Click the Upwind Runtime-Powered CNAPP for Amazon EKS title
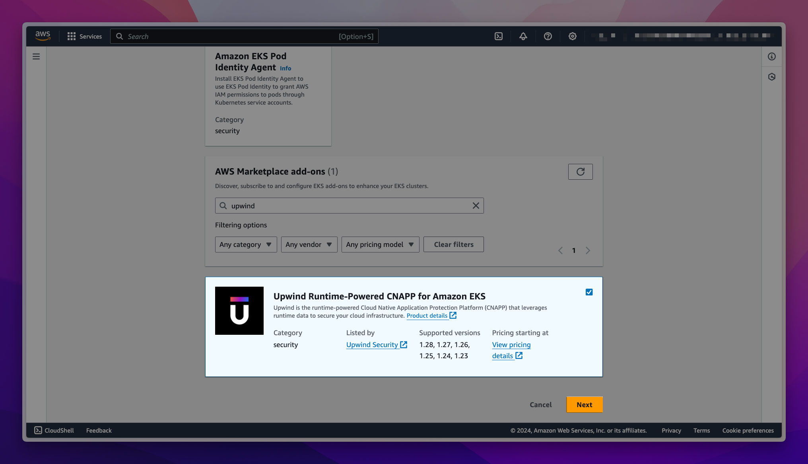Image resolution: width=808 pixels, height=464 pixels. coord(379,296)
